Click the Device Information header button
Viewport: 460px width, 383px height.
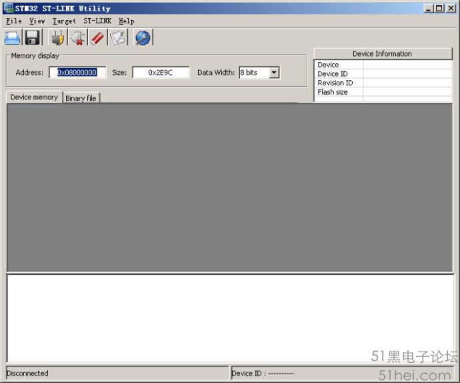pyautogui.click(x=383, y=54)
